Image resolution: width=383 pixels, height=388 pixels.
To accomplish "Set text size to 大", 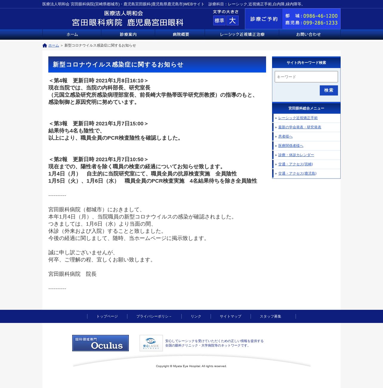I will pos(232,20).
